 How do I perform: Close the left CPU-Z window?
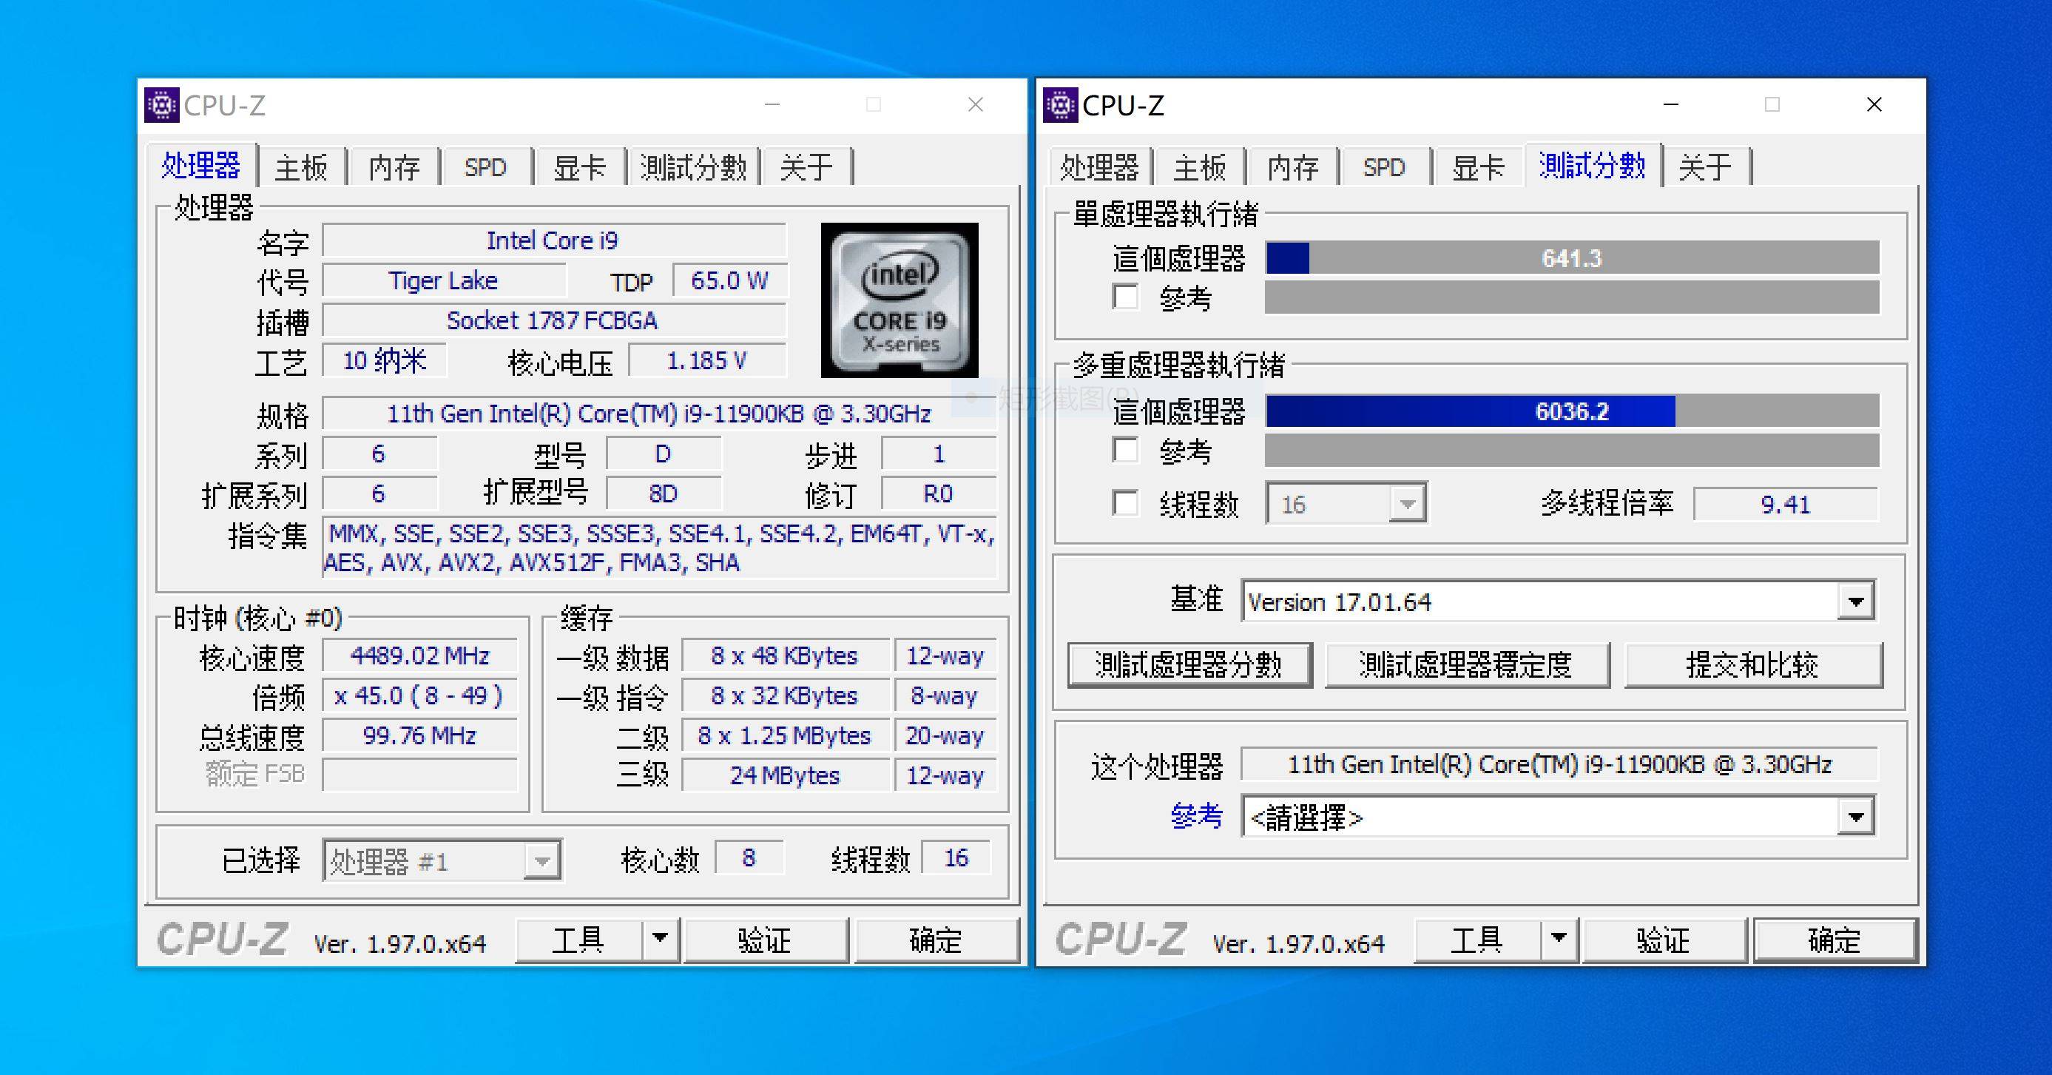click(976, 104)
